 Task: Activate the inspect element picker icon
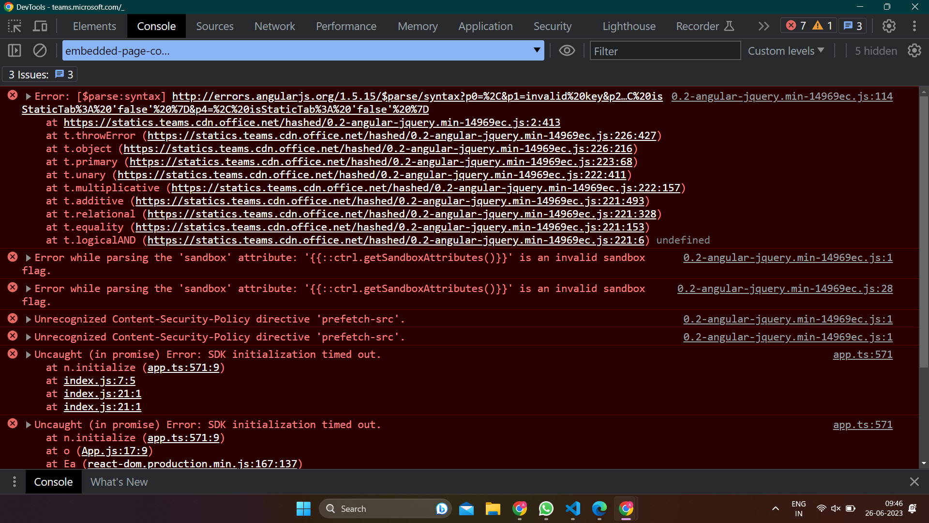point(15,26)
